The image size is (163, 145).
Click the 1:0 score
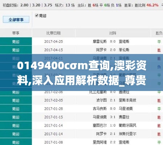113,125
